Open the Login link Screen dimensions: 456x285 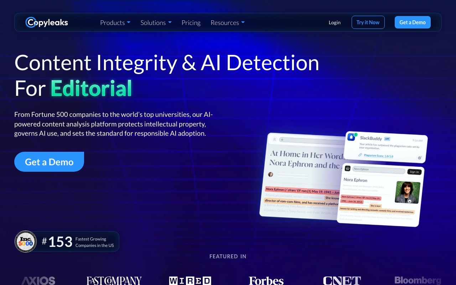coord(335,22)
